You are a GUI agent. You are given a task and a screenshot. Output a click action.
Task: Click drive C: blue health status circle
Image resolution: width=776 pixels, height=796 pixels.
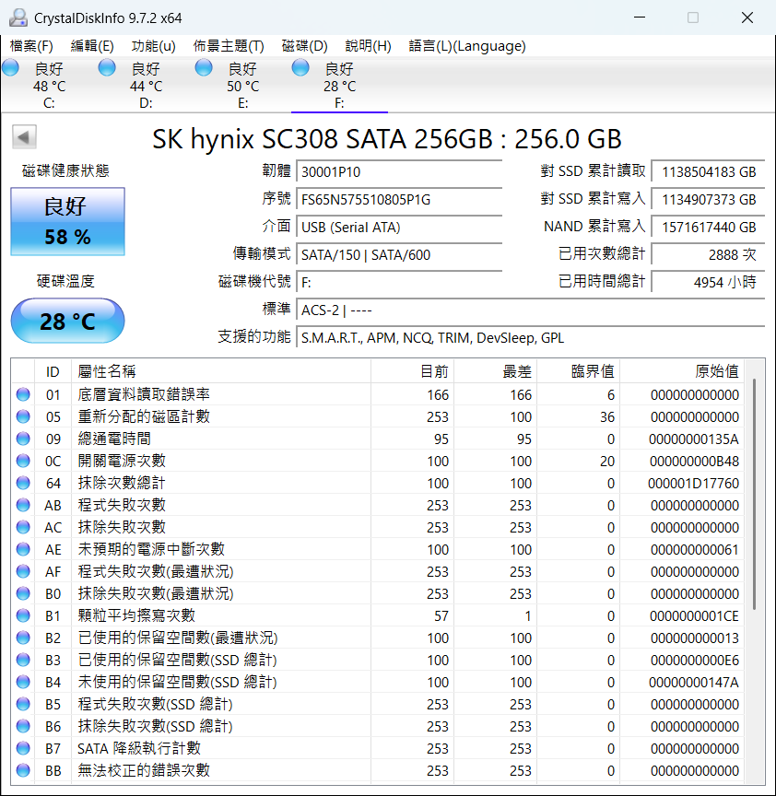pos(10,66)
